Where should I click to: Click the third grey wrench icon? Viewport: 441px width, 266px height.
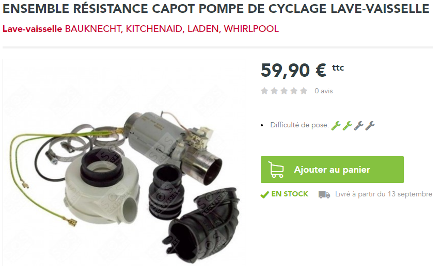click(x=358, y=126)
